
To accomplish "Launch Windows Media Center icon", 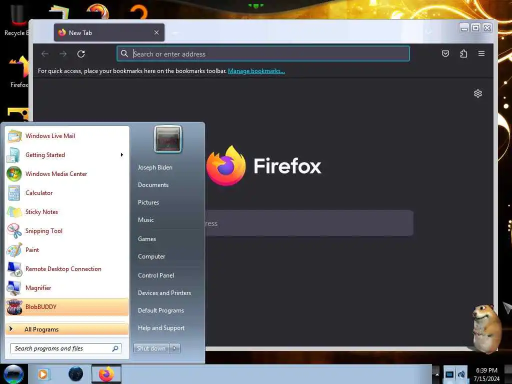I will [x=14, y=174].
